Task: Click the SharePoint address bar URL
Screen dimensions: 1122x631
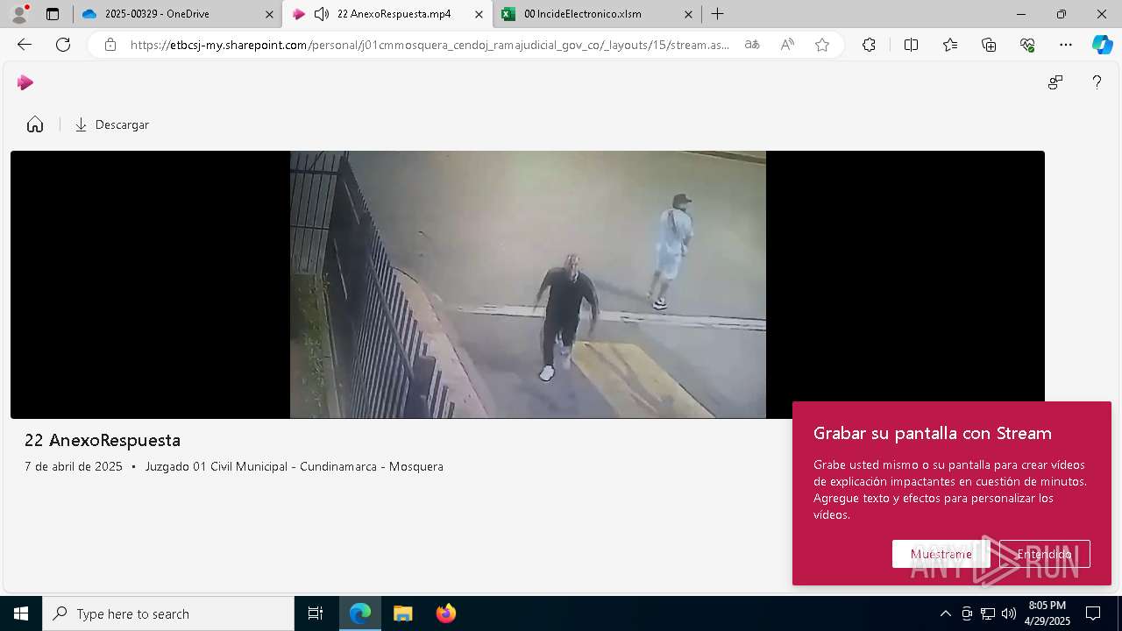Action: pos(430,45)
